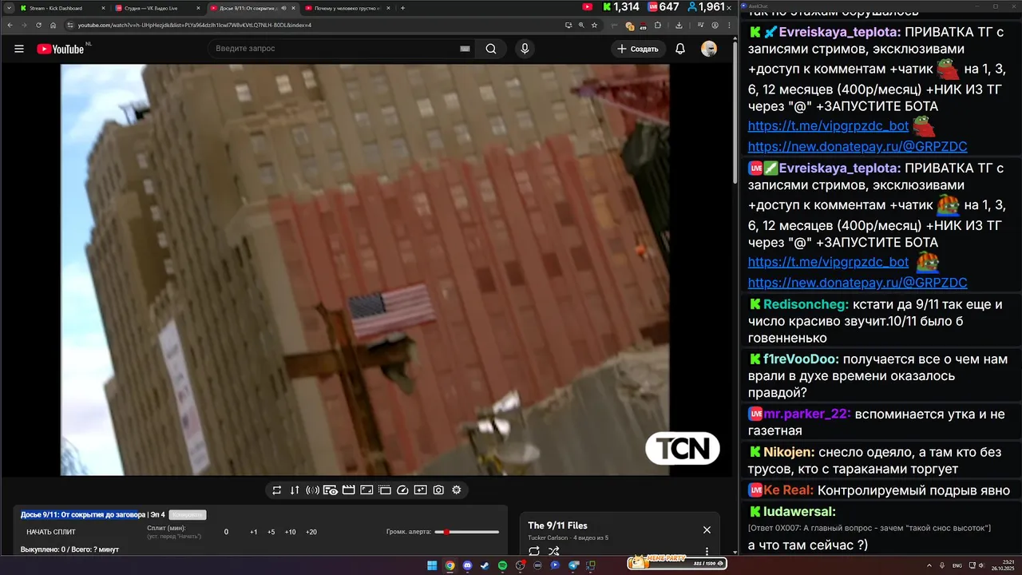
Task: Open the YouTube hamburger guide menu
Action: click(19, 49)
